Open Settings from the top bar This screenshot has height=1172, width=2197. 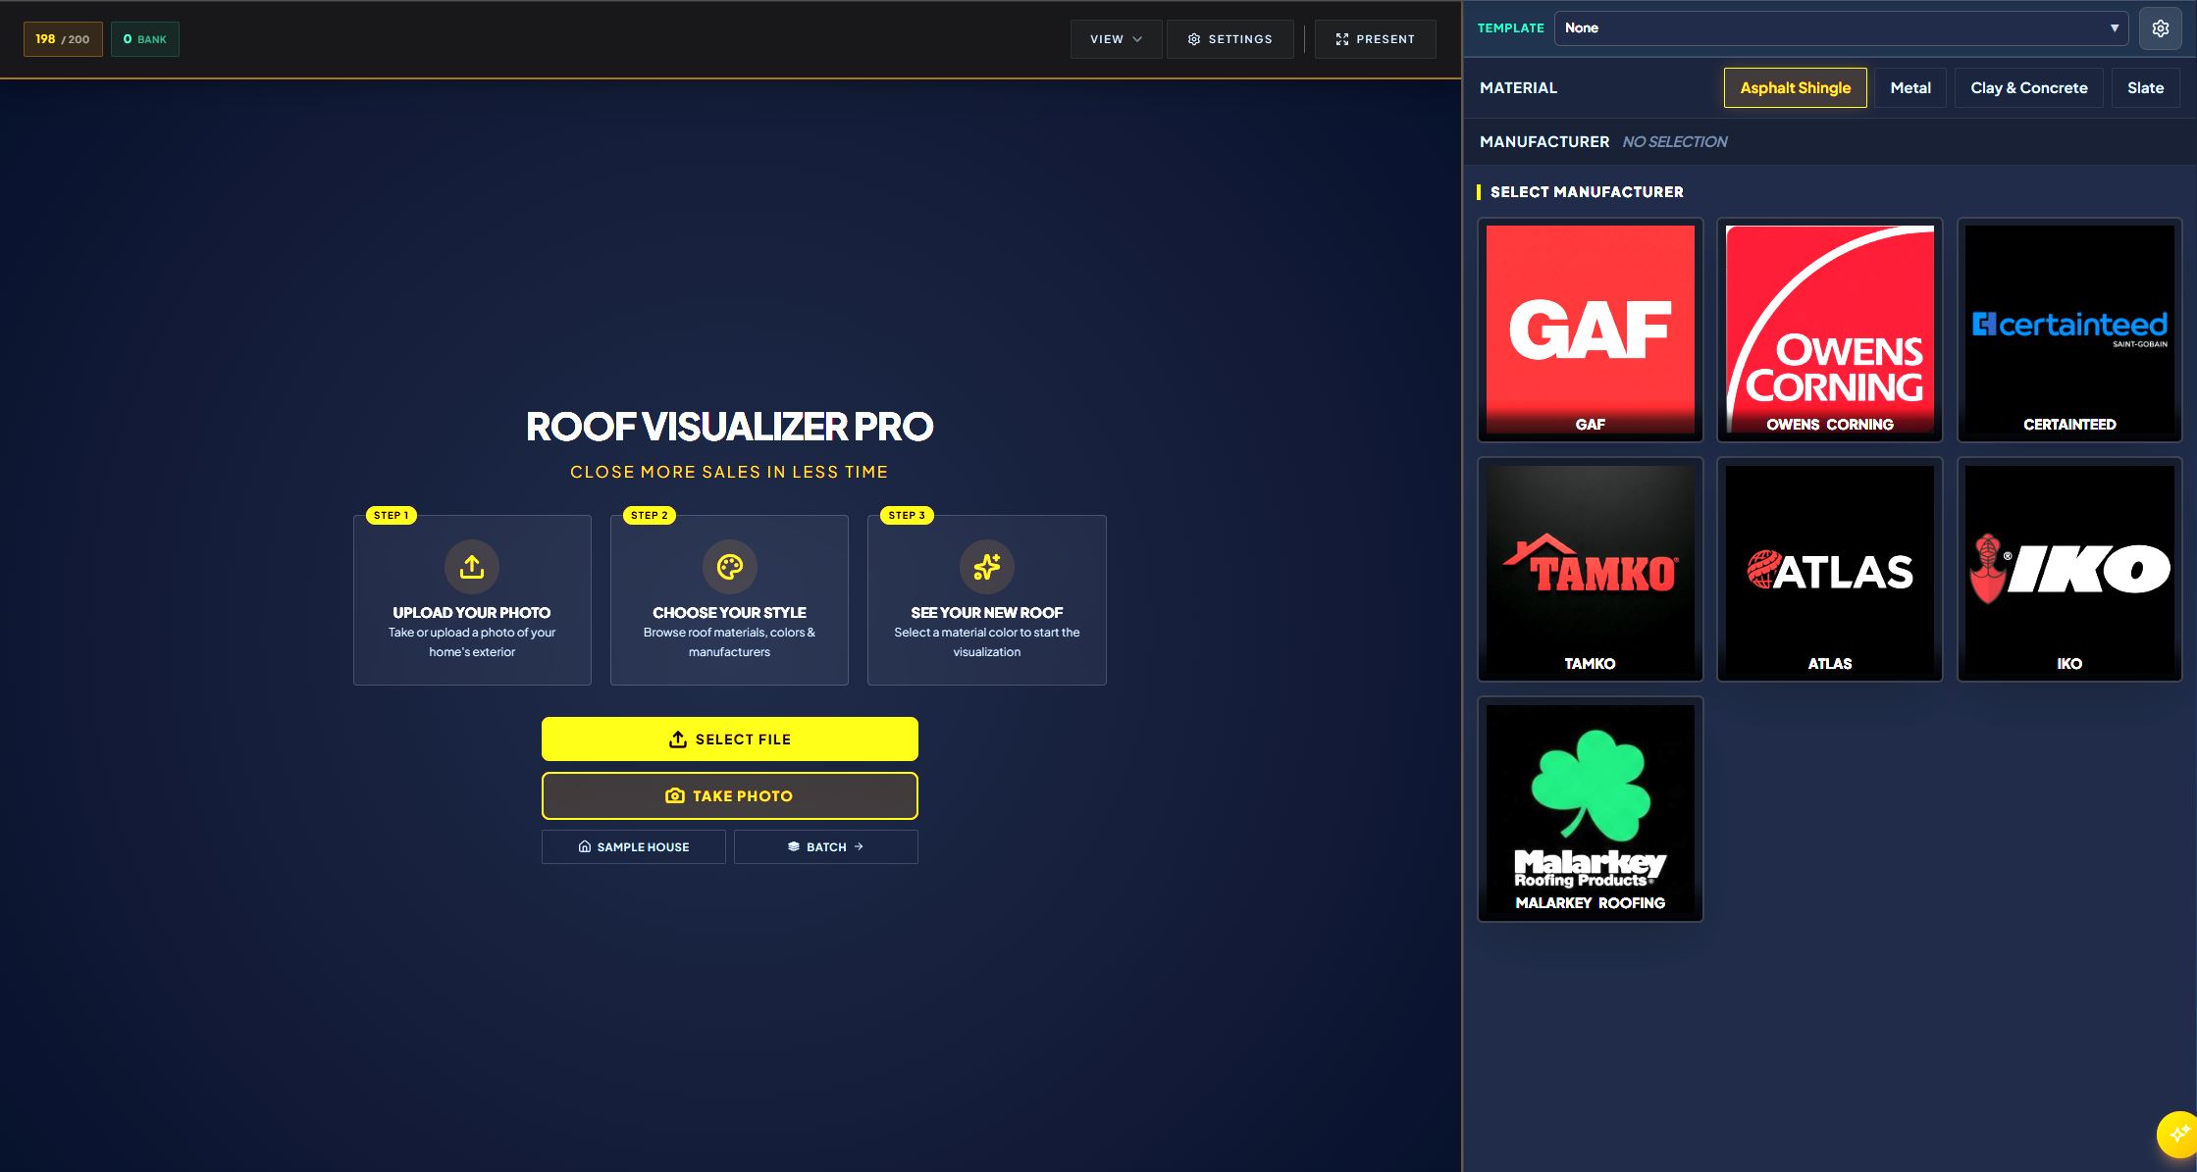pyautogui.click(x=1230, y=39)
